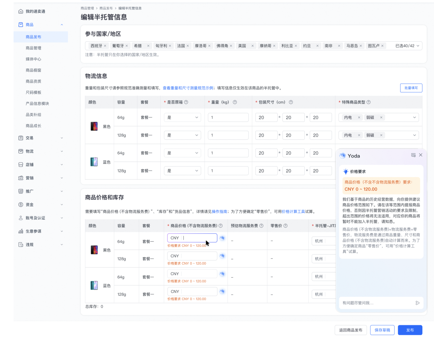Click help icon beside 包装尺寸 header
434x337 pixels.
[291, 102]
